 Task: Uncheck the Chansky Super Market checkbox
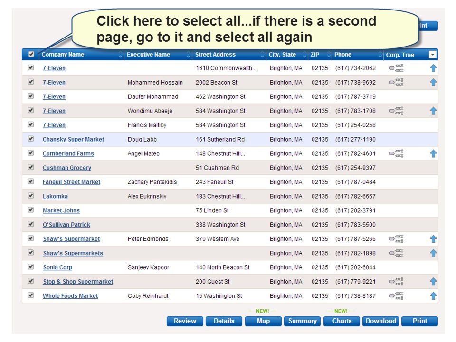[31, 139]
